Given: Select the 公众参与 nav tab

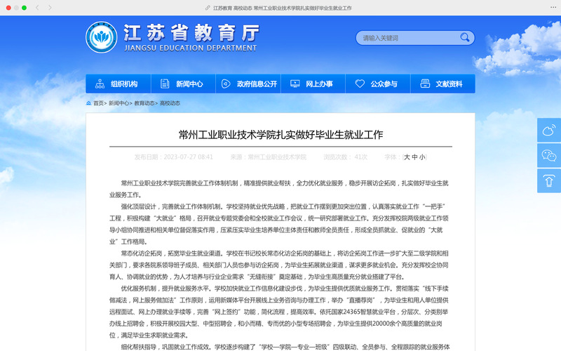Looking at the screenshot, I should click(x=377, y=84).
